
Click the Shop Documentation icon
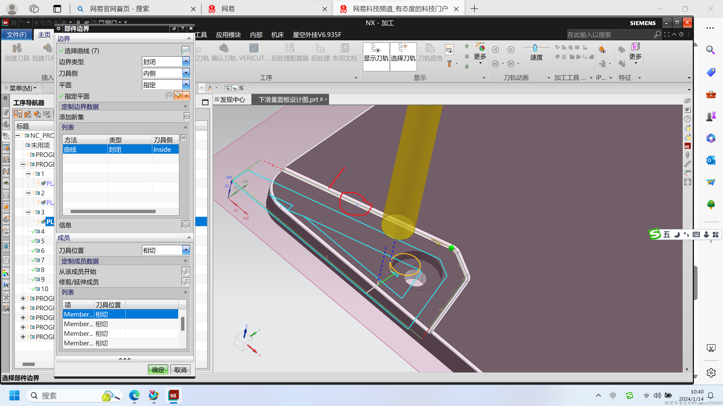point(345,53)
